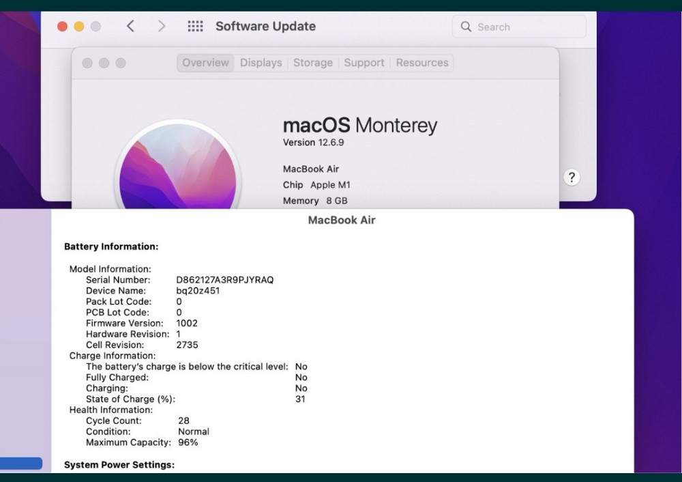This screenshot has width=682, height=482.
Task: Click the Battery Information heading
Action: point(111,246)
